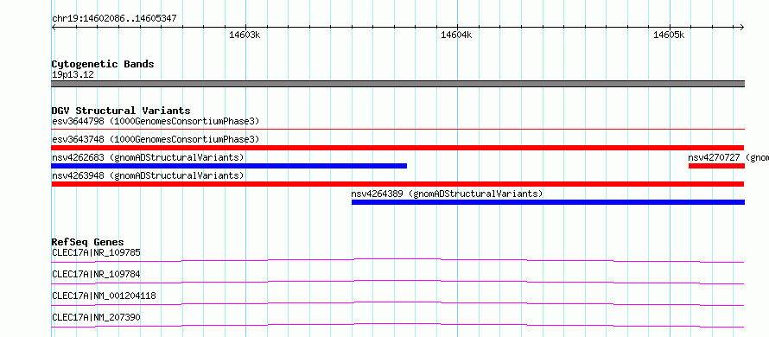The image size is (769, 337).
Task: Click the thin red line of esv3644798
Action: 398,129
